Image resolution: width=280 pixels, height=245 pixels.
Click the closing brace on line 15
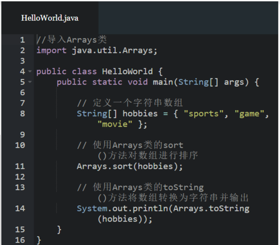[x=59, y=230]
